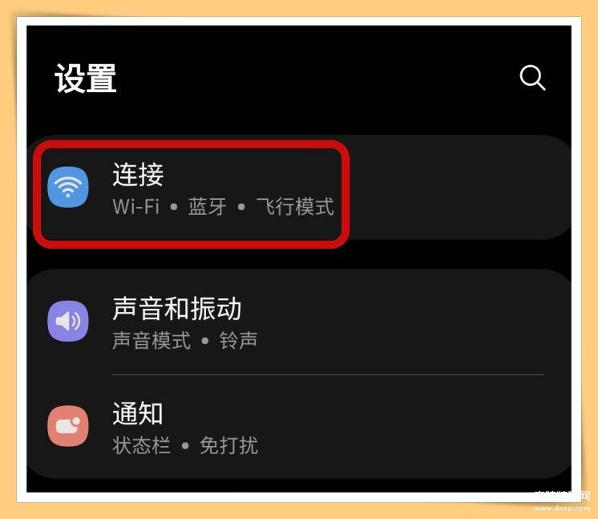
Task: Choose the 铃声 subtitle text
Action: point(239,340)
